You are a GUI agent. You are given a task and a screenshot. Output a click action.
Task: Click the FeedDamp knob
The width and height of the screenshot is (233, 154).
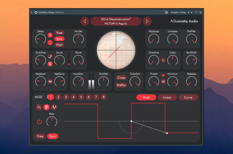point(60,81)
